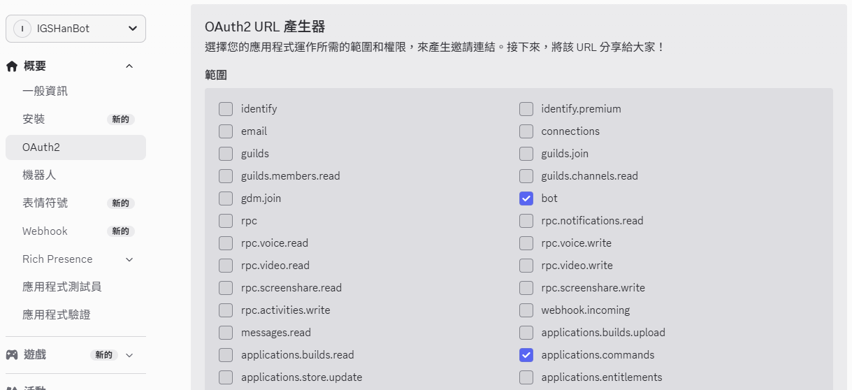Enable applications.builds.upload scope
852x390 pixels.
pos(526,333)
